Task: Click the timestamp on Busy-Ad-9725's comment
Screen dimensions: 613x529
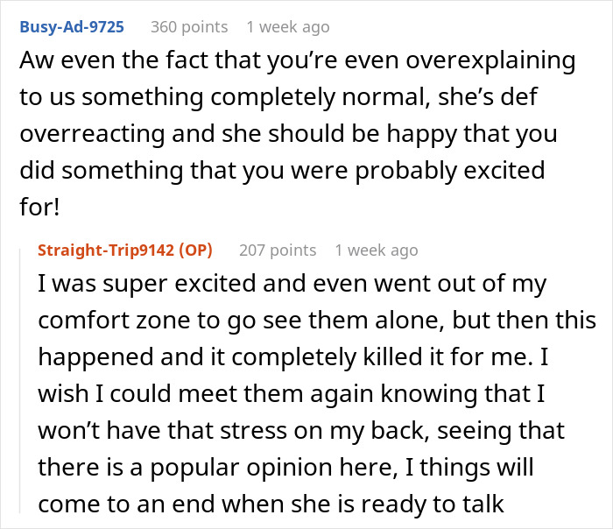Action: 287,27
